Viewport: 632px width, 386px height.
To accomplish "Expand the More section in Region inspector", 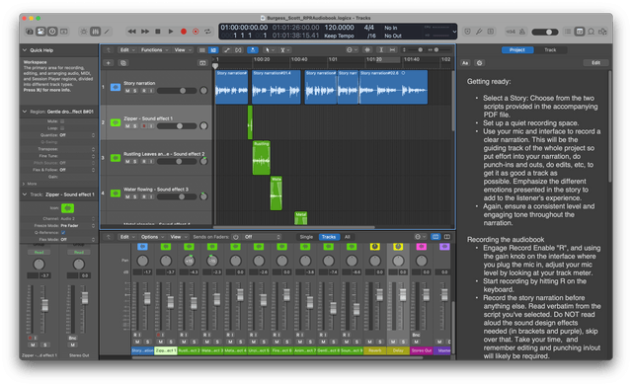I will point(30,184).
